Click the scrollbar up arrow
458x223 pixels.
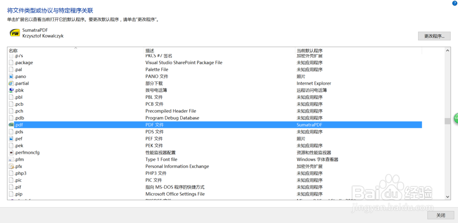pos(447,51)
